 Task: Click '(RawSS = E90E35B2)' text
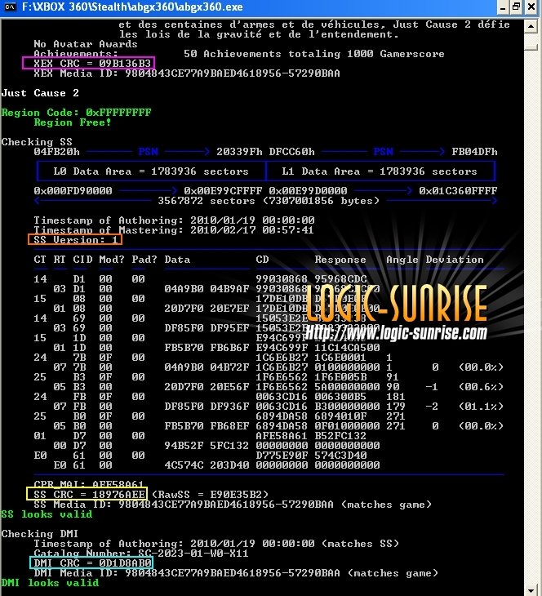coord(210,495)
